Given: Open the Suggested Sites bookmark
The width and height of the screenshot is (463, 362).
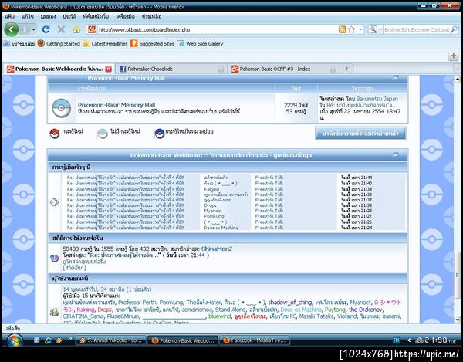Looking at the screenshot, I should pyautogui.click(x=152, y=44).
